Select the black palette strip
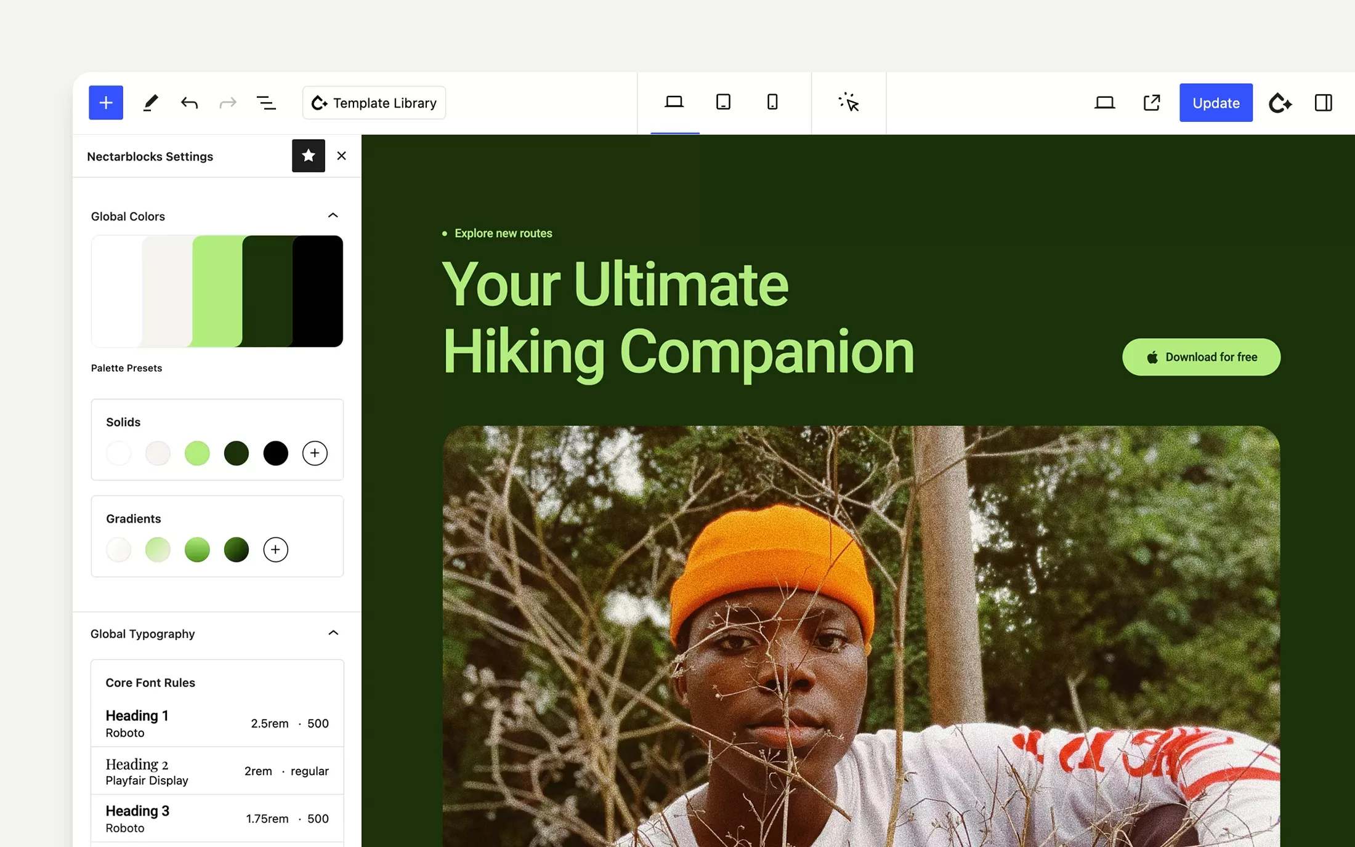The image size is (1355, 847). click(318, 291)
